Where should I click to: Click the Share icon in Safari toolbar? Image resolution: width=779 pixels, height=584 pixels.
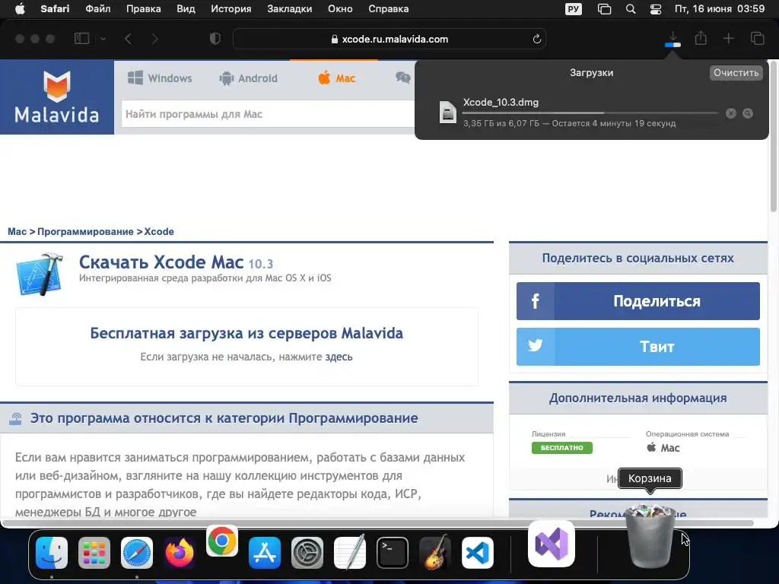(x=701, y=38)
